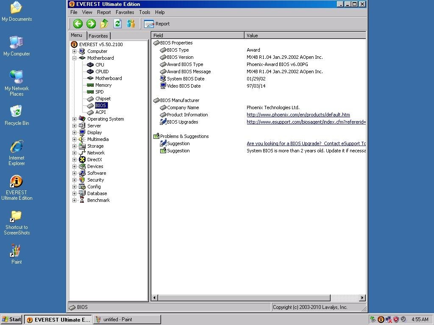Expand the Server tree node
434x325 pixels.
point(74,126)
